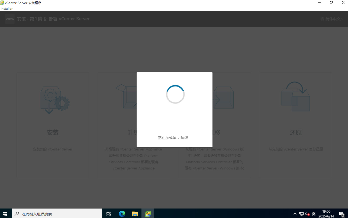Click the vmw logo in header
This screenshot has height=218, width=348.
point(10,19)
